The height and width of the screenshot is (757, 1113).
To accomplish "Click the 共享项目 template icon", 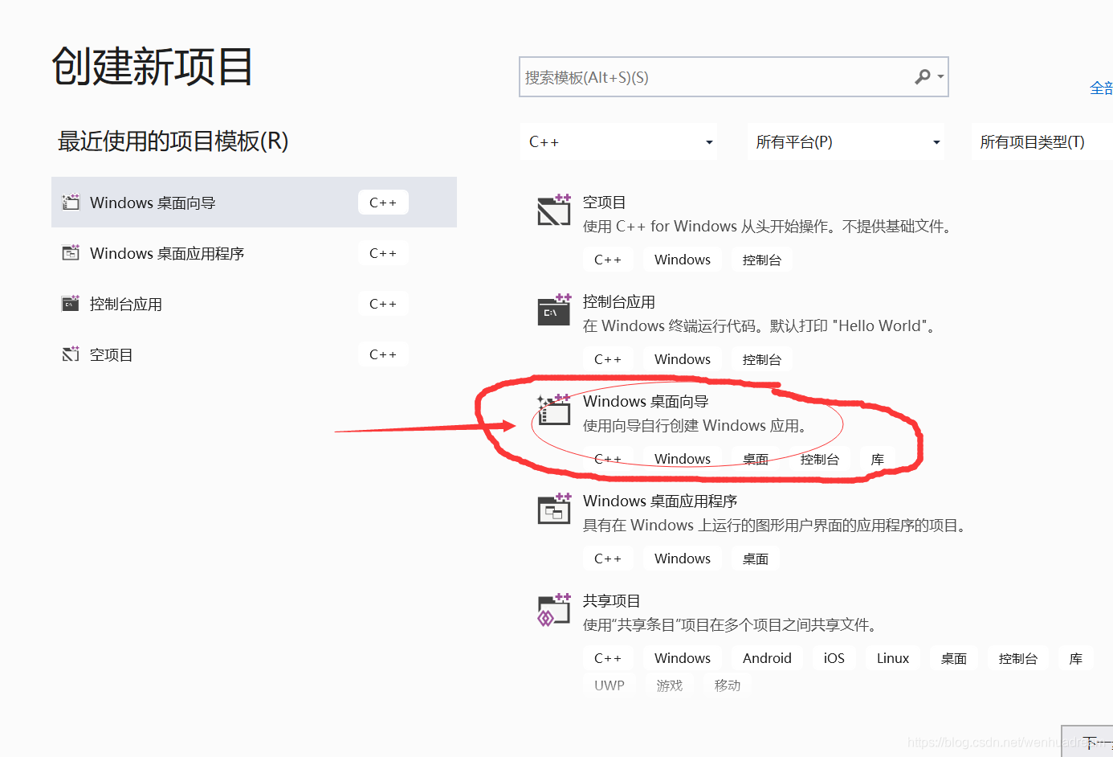I will (x=554, y=610).
